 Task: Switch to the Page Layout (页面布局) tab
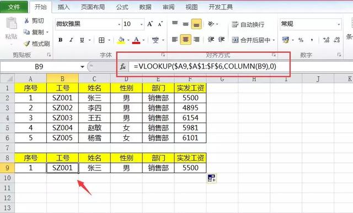[93, 7]
